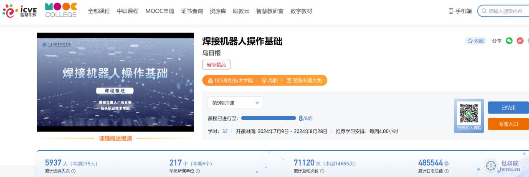529x177 pixels.
Task: Click info icon beside 累计日志总数
Action: tap(447, 171)
